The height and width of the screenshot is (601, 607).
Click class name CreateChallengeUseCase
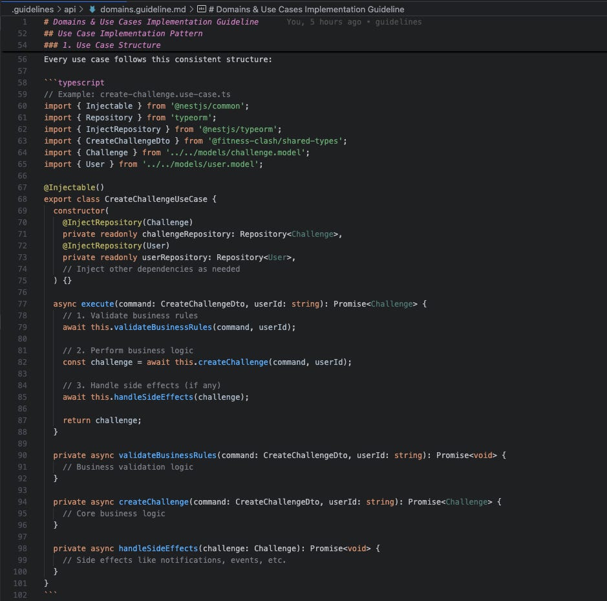(x=156, y=199)
